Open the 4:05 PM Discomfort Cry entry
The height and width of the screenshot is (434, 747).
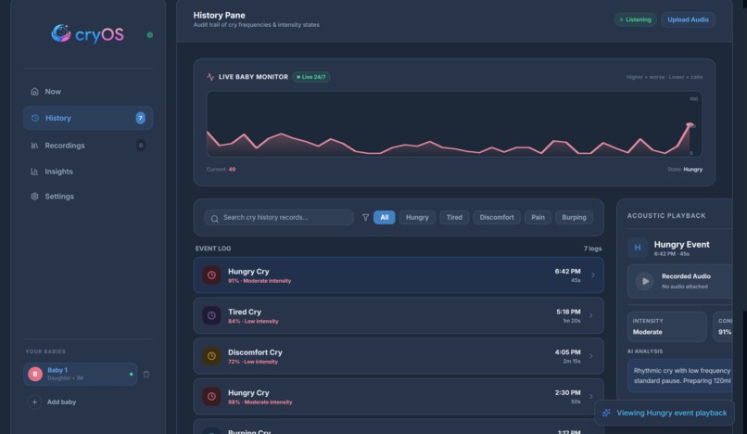pos(399,356)
